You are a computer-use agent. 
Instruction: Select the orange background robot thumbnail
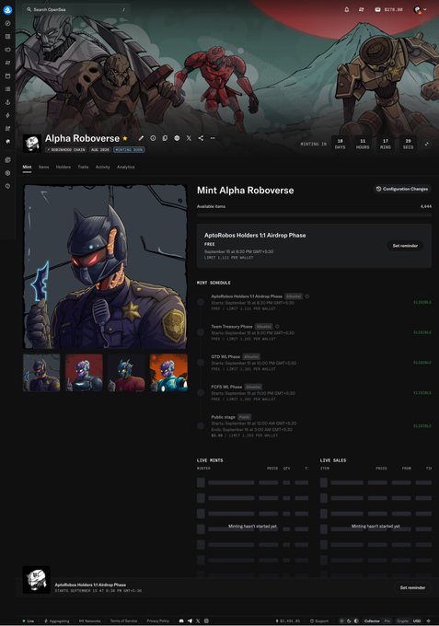168,373
